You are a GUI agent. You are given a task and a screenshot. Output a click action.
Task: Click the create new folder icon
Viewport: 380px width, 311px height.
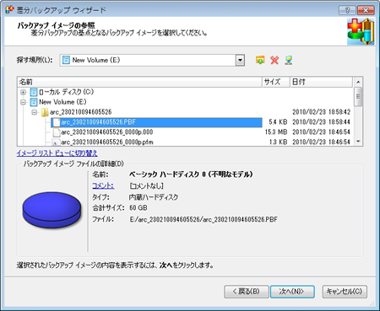coord(260,60)
